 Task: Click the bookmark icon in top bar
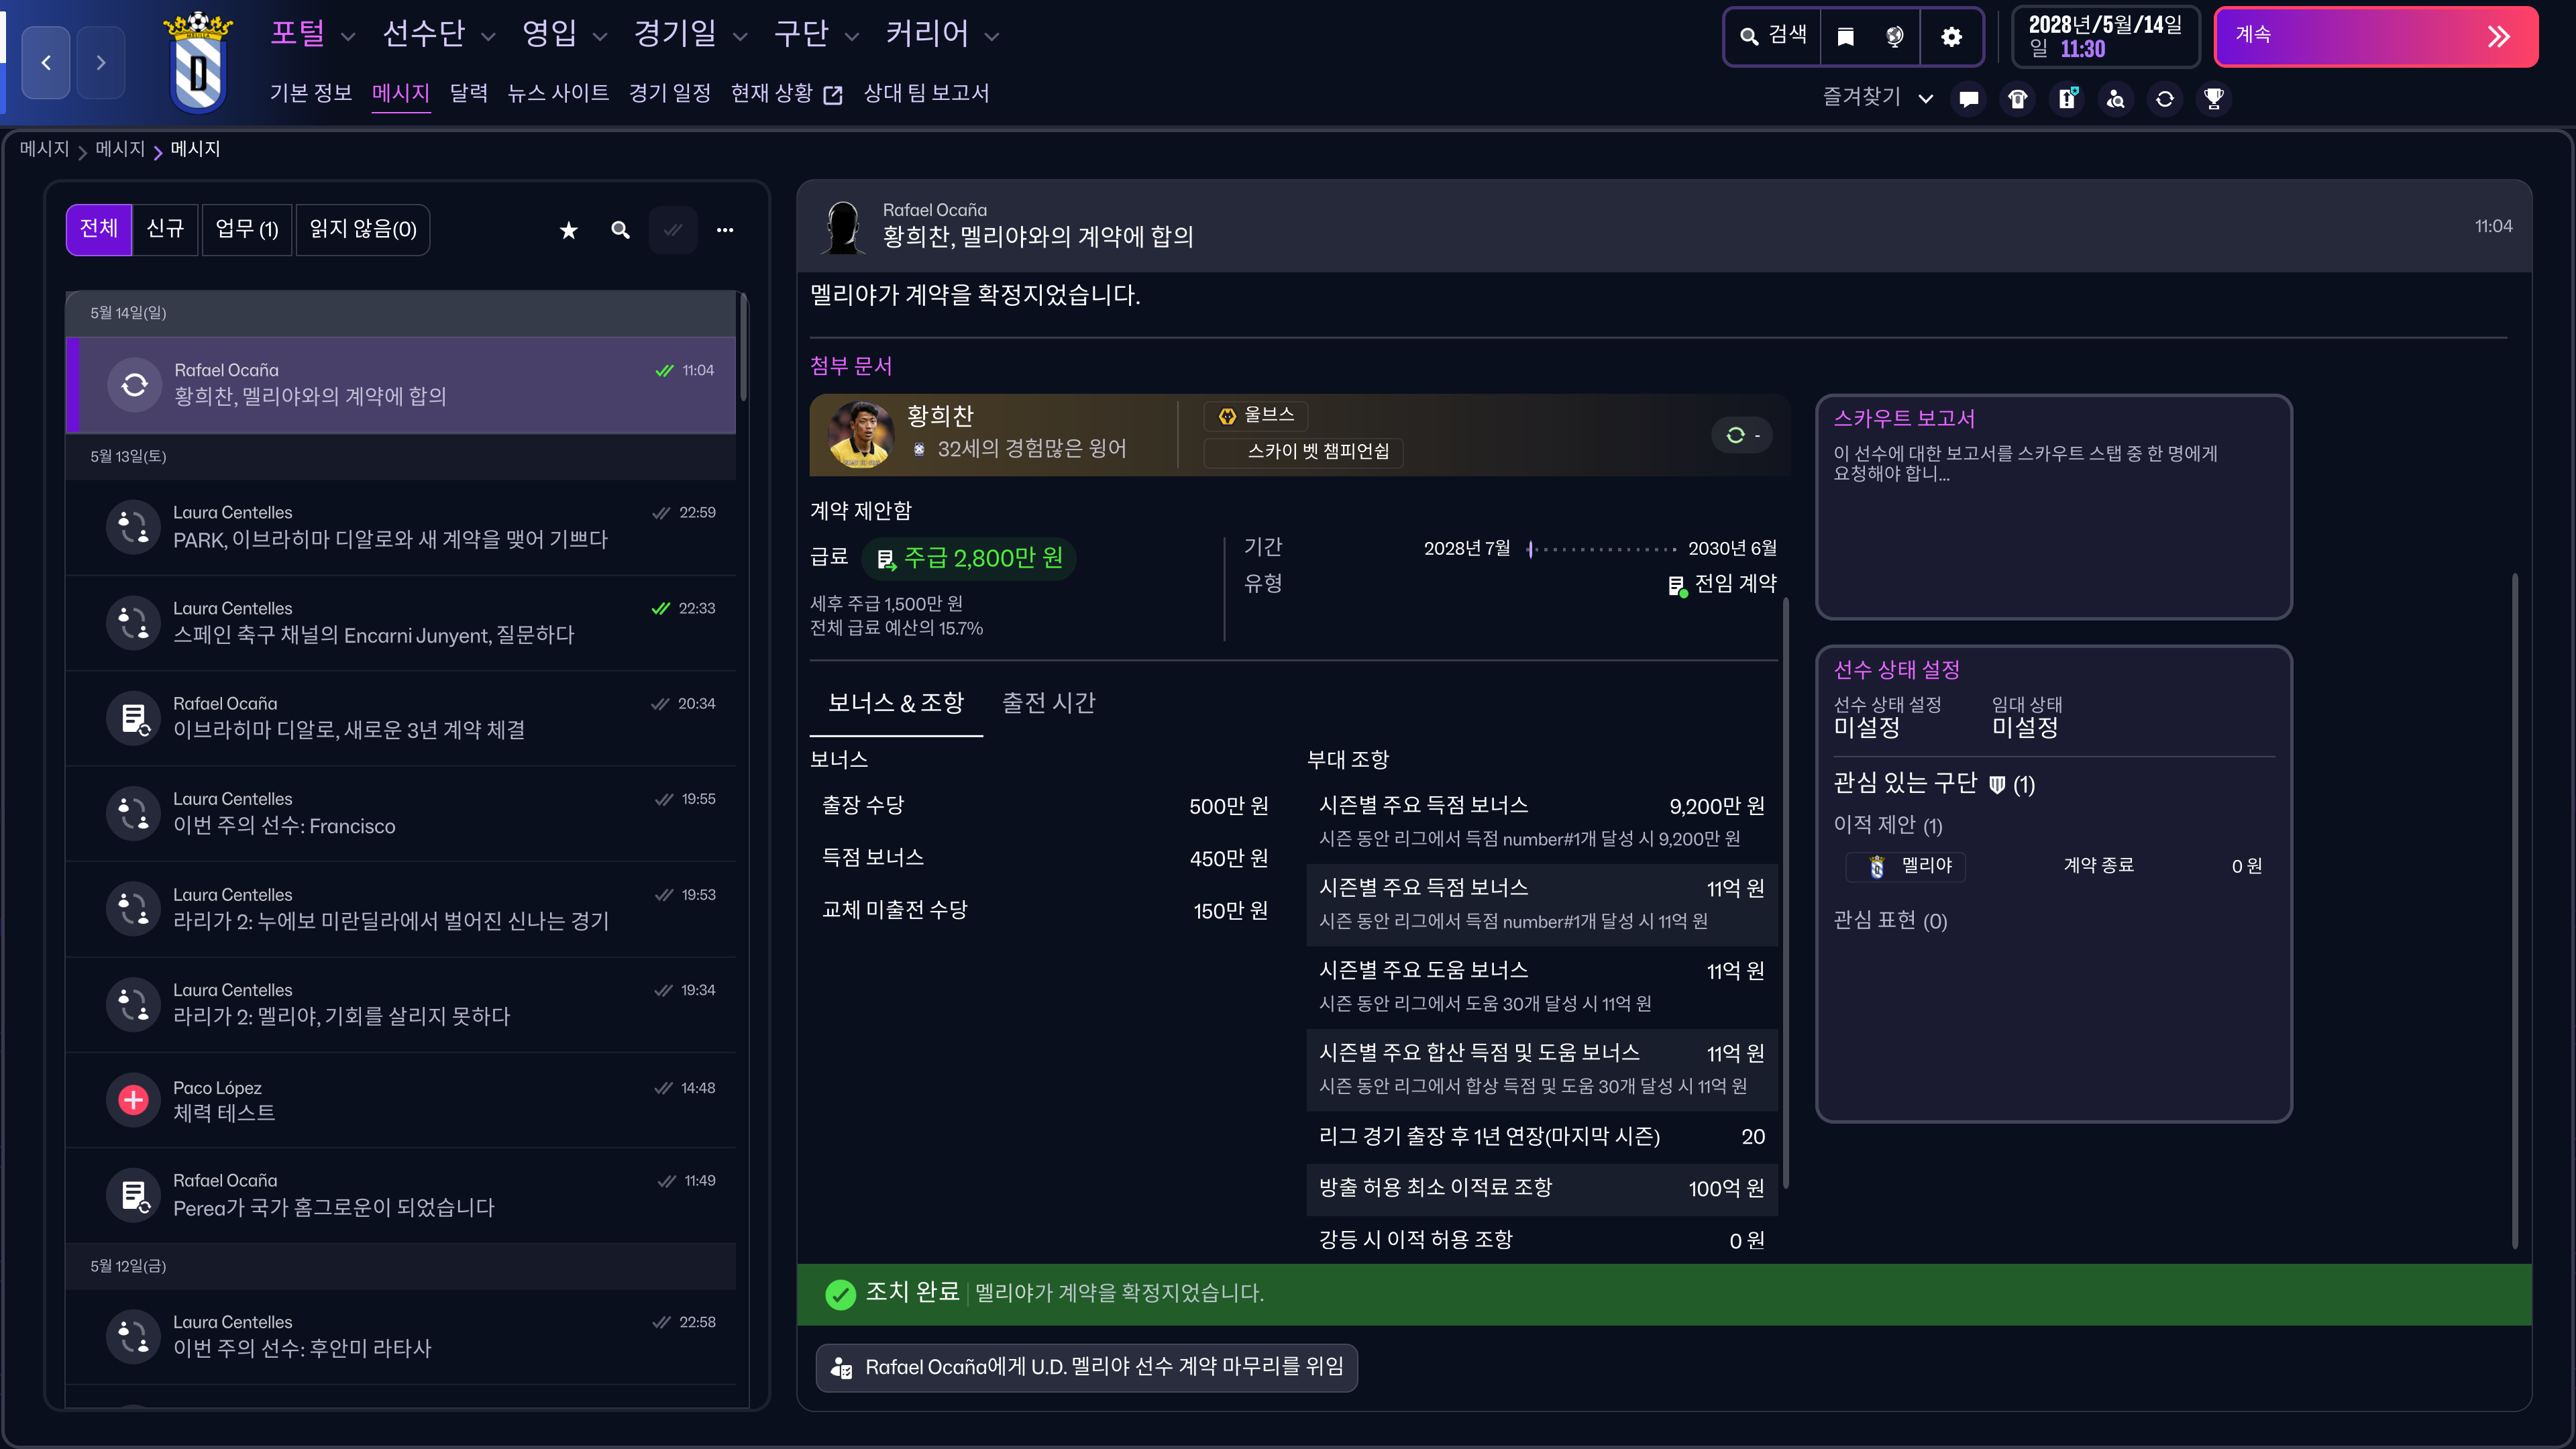pyautogui.click(x=1846, y=37)
